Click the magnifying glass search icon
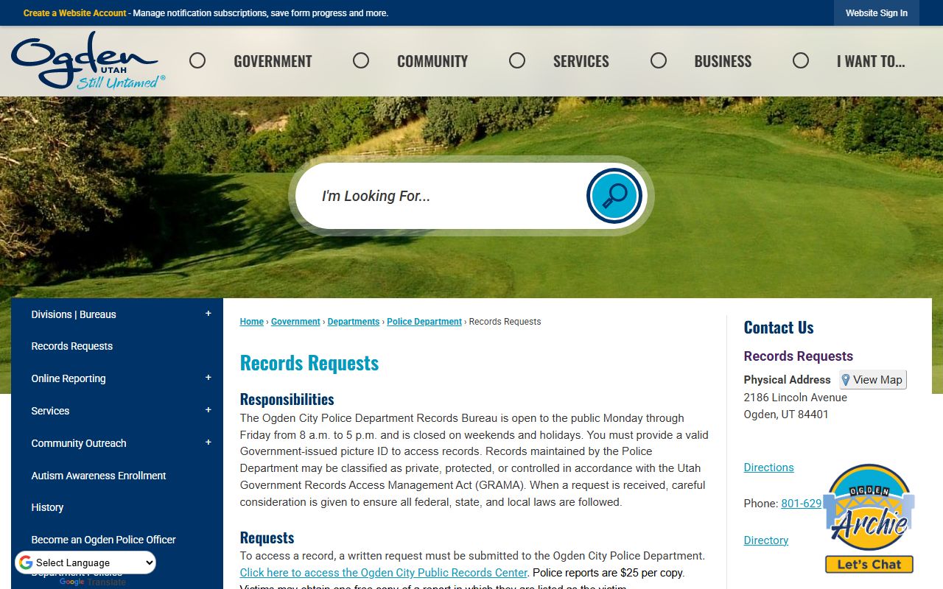Viewport: 943px width, 589px height. point(614,196)
